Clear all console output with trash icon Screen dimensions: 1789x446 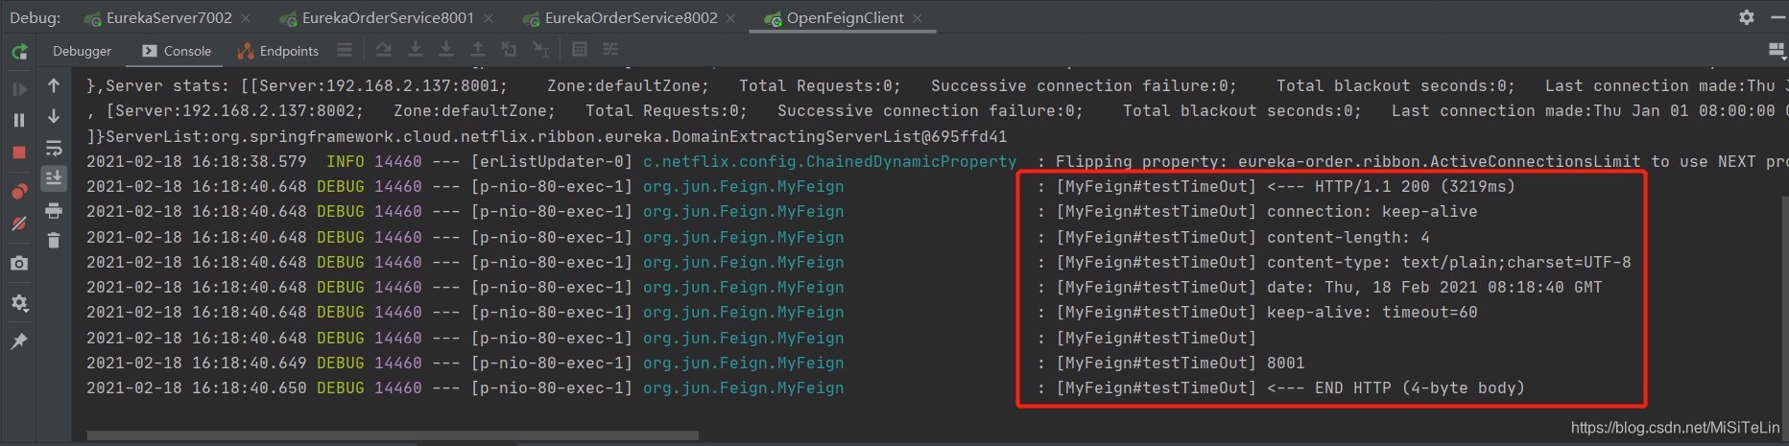click(54, 241)
